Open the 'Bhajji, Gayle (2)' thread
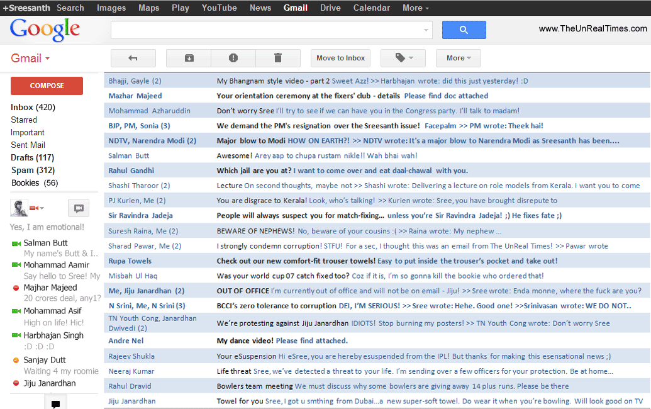The height and width of the screenshot is (409, 651). [x=377, y=81]
